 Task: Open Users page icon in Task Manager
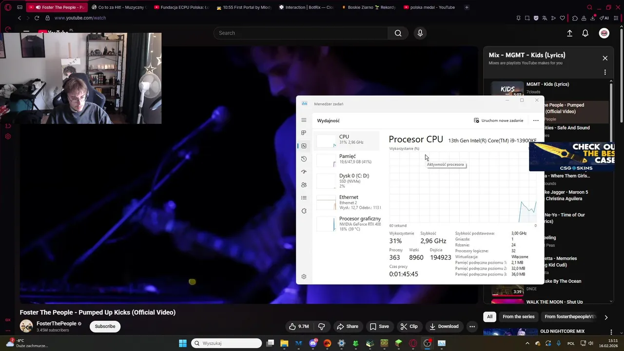click(x=304, y=185)
